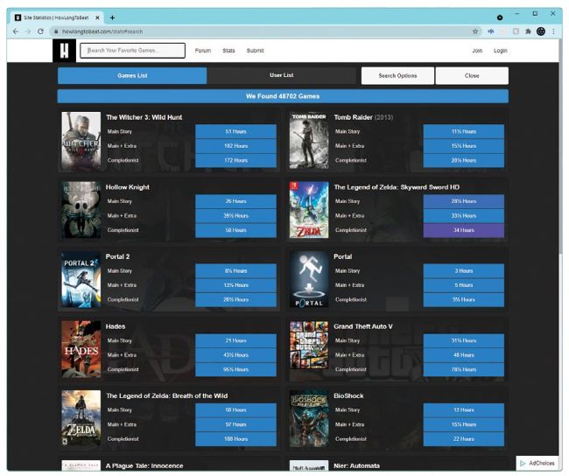Open the Hades title link
The width and height of the screenshot is (569, 476).
pos(116,326)
